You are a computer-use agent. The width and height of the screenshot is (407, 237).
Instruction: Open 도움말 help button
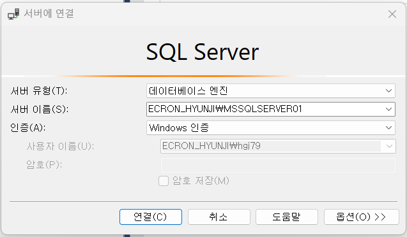coord(287,217)
